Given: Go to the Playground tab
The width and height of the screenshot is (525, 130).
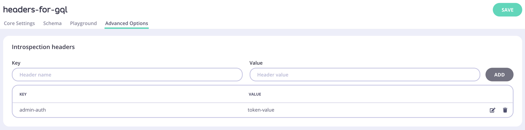Looking at the screenshot, I should coord(83,23).
